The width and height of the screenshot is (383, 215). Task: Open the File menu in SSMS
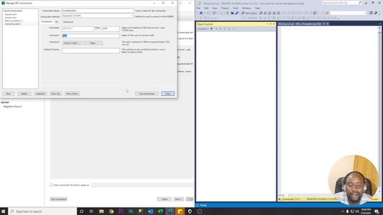(199, 8)
